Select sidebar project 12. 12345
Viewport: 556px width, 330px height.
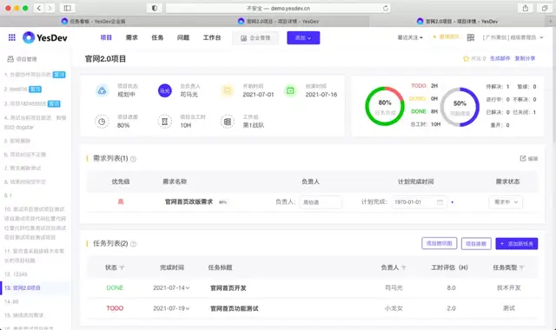tap(16, 274)
